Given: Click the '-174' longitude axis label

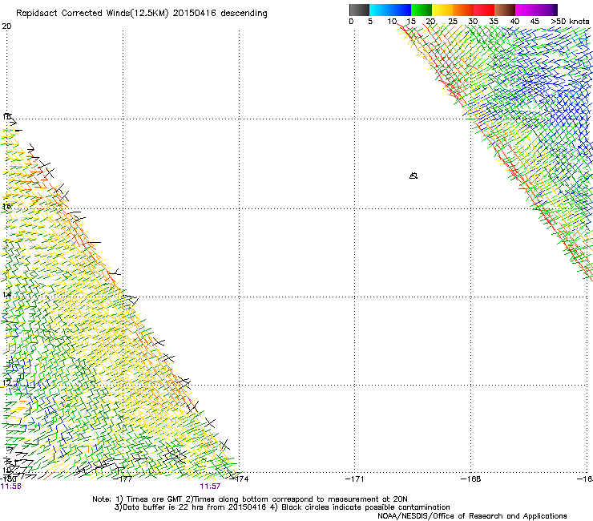Looking at the screenshot, I should pos(240,479).
